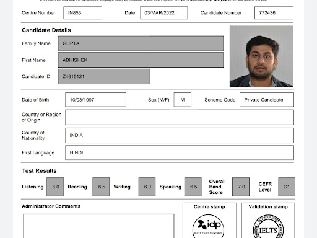Click the empty Country or Region of Origin field

click(x=180, y=117)
